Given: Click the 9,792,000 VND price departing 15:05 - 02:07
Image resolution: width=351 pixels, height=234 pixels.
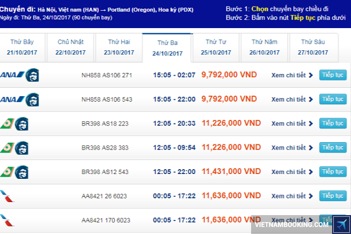Looking at the screenshot, I should [x=229, y=75].
